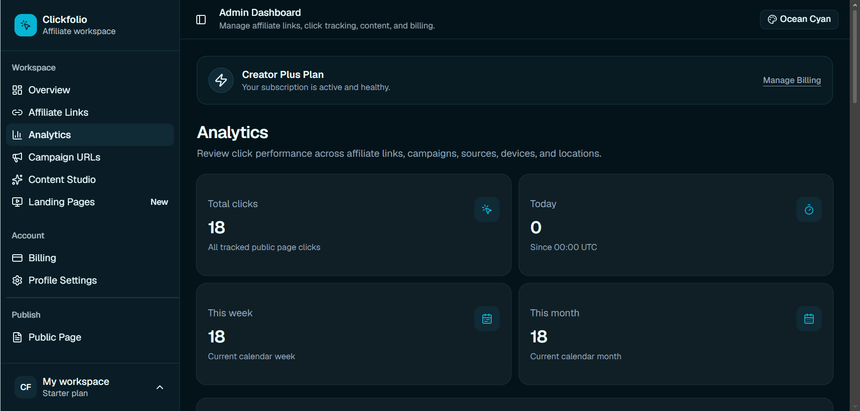Image resolution: width=860 pixels, height=411 pixels.
Task: Click the Affiliate Links chain icon
Action: click(17, 112)
